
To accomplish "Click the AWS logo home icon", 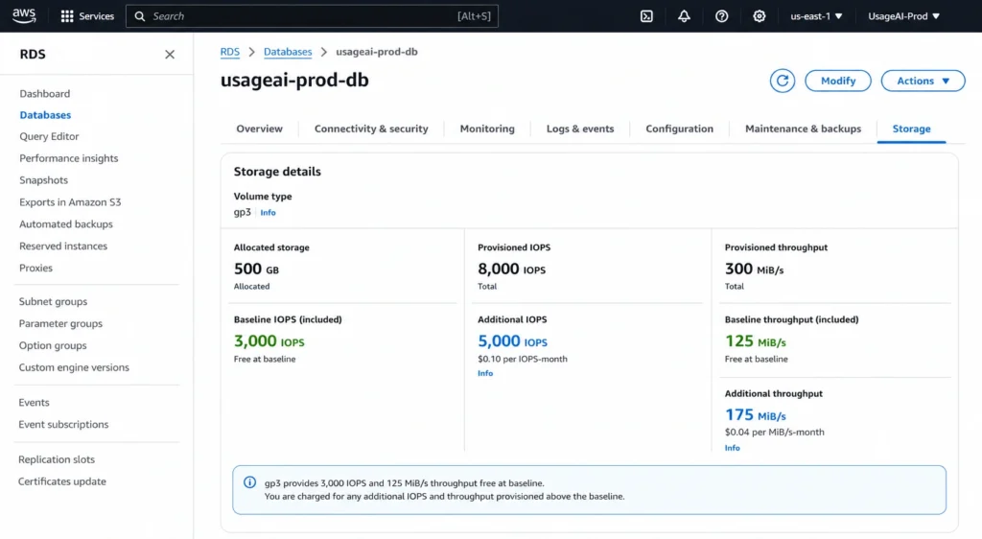I will [x=24, y=16].
